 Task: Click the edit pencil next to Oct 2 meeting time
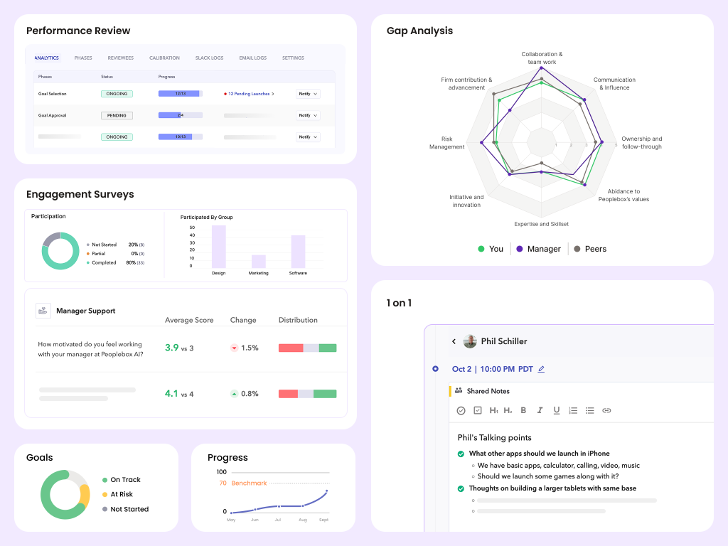coord(542,369)
